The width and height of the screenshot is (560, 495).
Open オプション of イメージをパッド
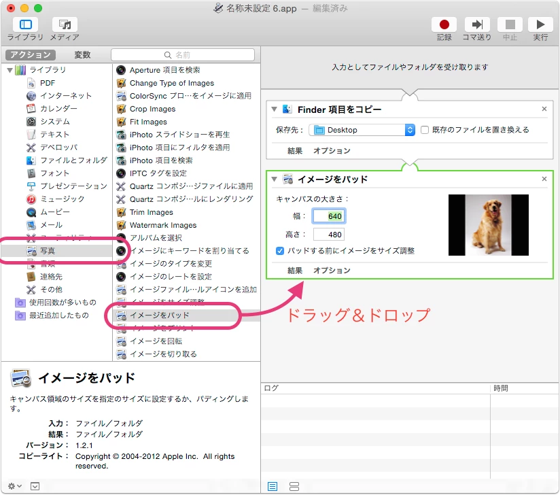[332, 271]
